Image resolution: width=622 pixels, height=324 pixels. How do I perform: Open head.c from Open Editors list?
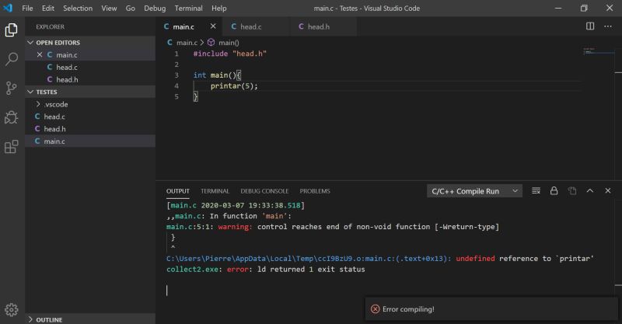point(90,67)
